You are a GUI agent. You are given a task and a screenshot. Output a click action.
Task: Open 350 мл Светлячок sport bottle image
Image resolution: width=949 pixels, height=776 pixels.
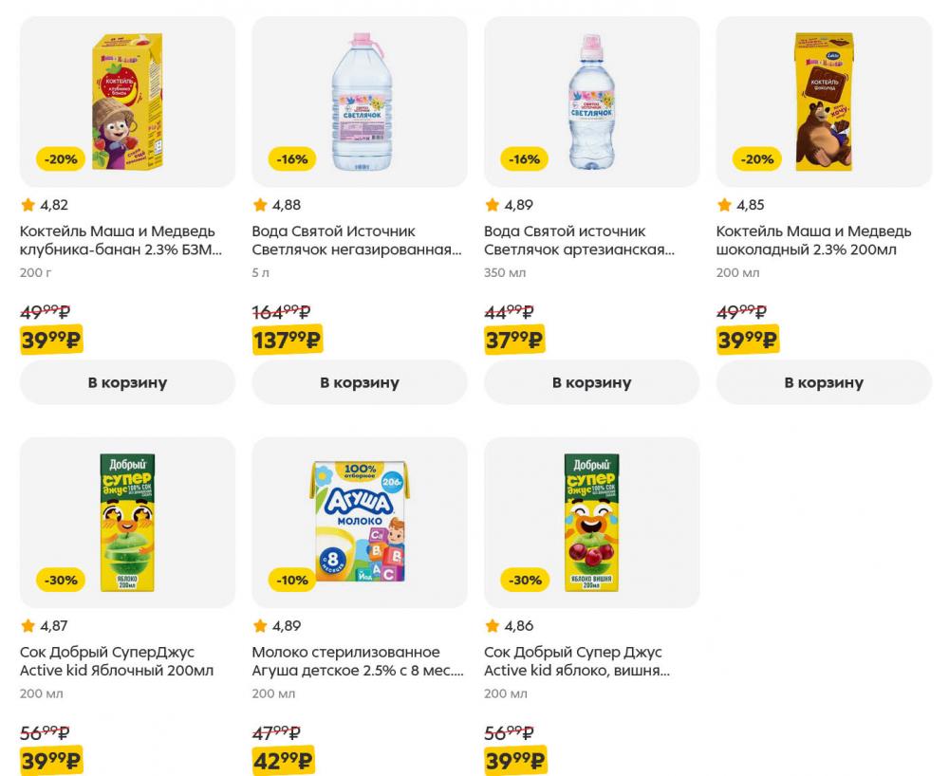591,101
